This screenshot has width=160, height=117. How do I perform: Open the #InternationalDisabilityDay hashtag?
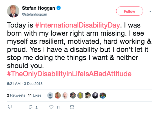(78, 25)
